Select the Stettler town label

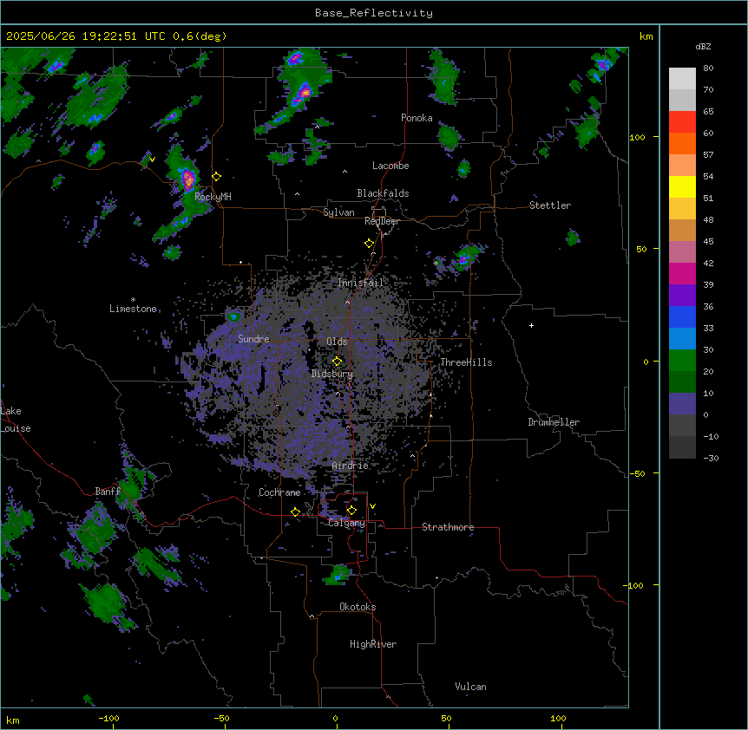pos(550,205)
